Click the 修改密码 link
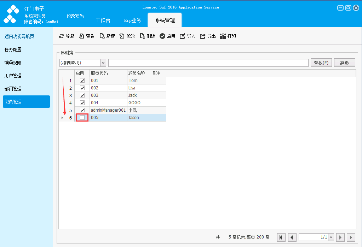Viewport: 362px width, 247px height. click(x=75, y=16)
